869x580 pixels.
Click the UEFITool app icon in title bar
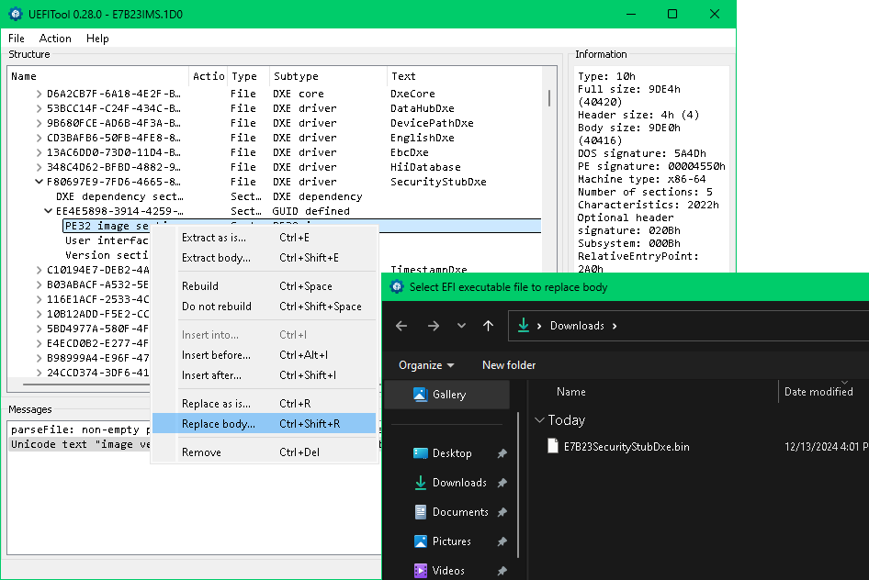[x=16, y=14]
